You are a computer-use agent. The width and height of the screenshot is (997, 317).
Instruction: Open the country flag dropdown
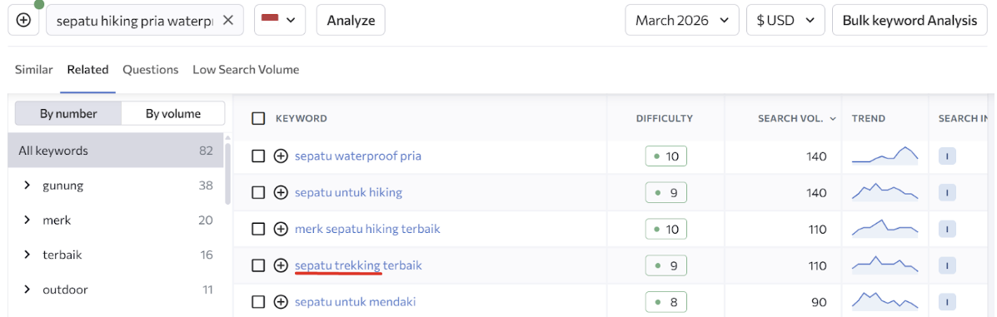click(280, 20)
